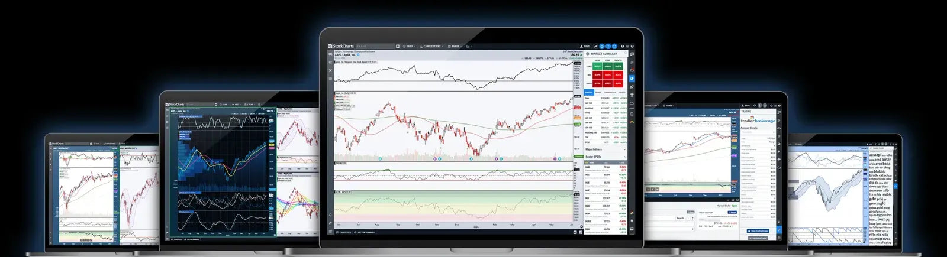Click StockCharts logo on far-left laptop
The height and width of the screenshot is (257, 947).
(56, 144)
